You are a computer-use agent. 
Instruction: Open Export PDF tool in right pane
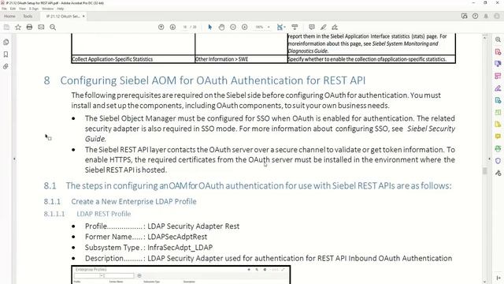click(x=498, y=64)
